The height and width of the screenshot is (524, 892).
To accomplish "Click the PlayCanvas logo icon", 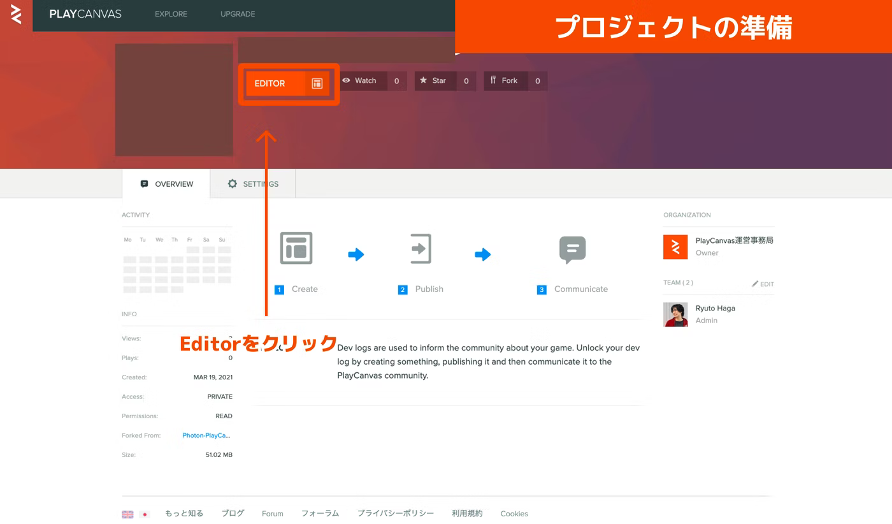I will 16,14.
